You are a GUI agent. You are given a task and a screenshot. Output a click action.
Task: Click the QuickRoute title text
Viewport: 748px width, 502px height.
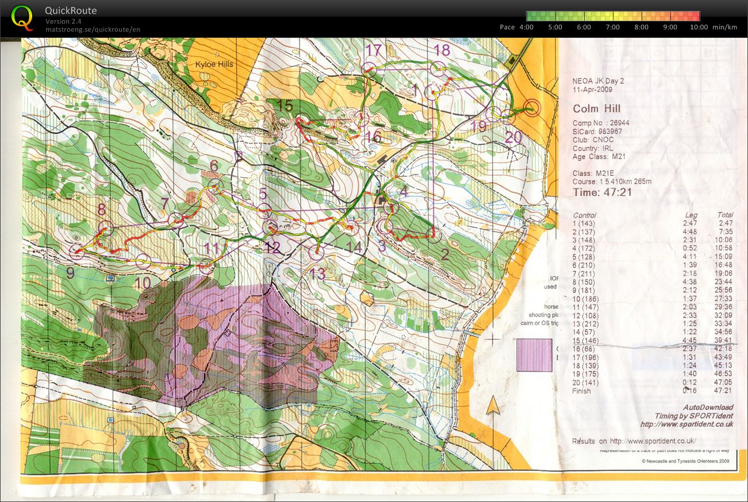pos(71,11)
